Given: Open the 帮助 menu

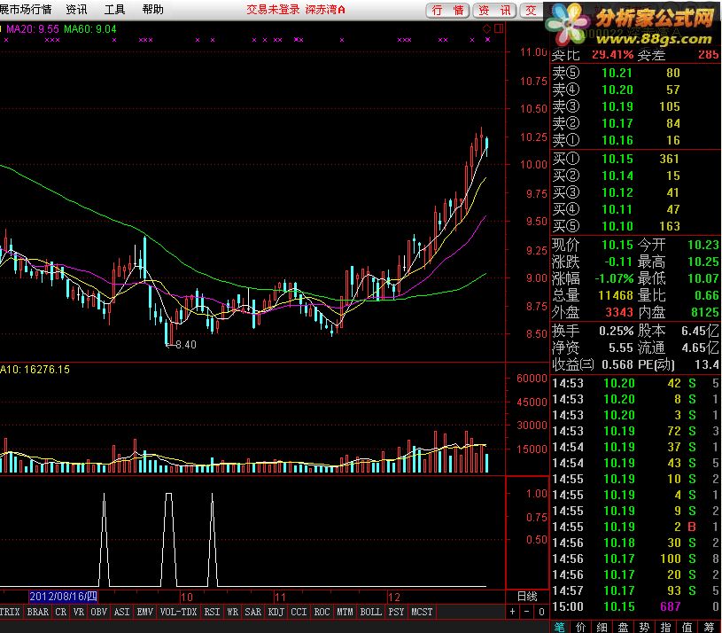Looking at the screenshot, I should coord(153,10).
